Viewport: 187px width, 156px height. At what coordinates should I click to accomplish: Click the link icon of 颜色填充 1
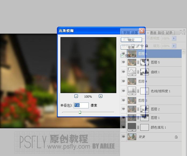(x=138, y=127)
